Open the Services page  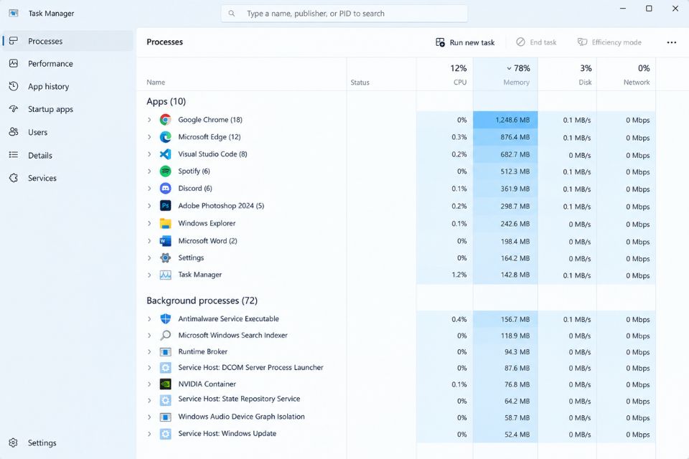[67, 178]
